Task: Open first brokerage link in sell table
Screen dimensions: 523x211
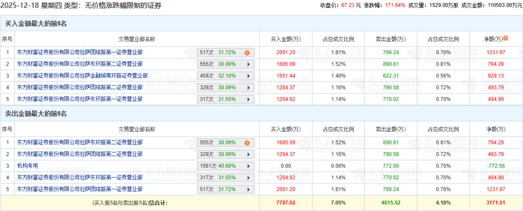Action: pos(80,143)
